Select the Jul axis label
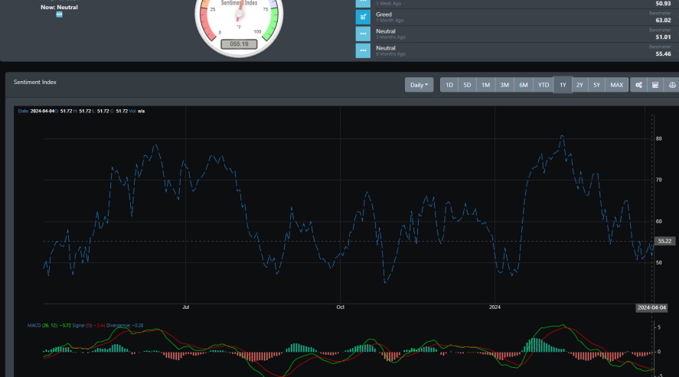This screenshot has width=679, height=377. (x=186, y=307)
